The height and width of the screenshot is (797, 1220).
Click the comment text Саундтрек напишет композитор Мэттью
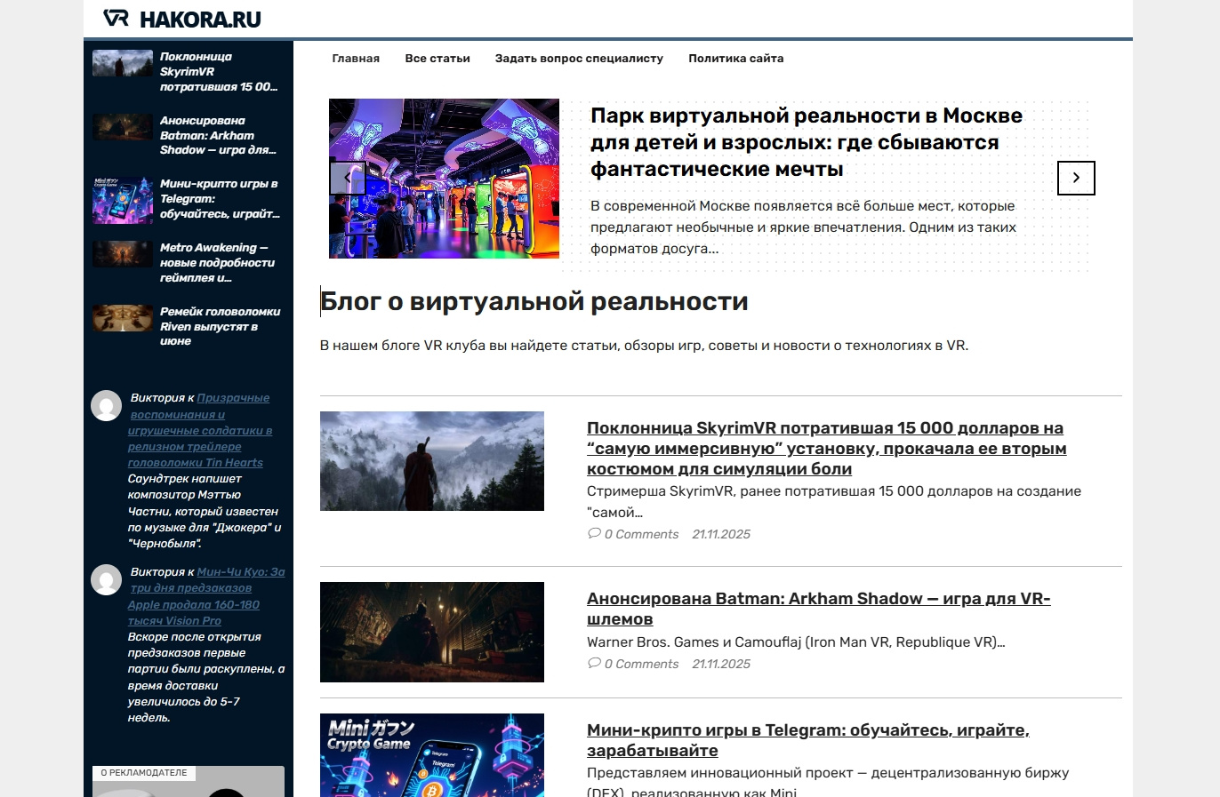(x=205, y=511)
